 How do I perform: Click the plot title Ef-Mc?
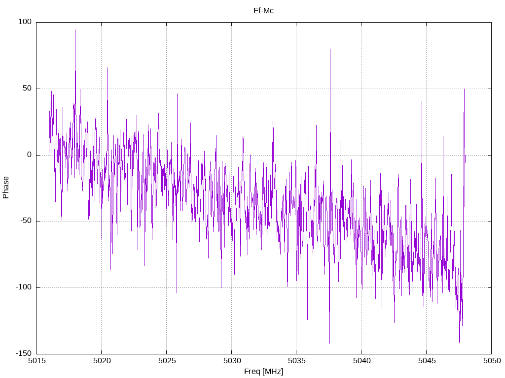tap(263, 11)
